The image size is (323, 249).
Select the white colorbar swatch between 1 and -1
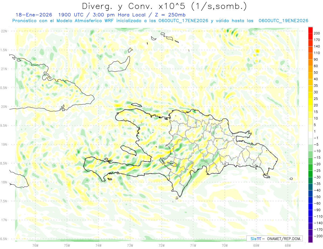pyautogui.click(x=310, y=135)
